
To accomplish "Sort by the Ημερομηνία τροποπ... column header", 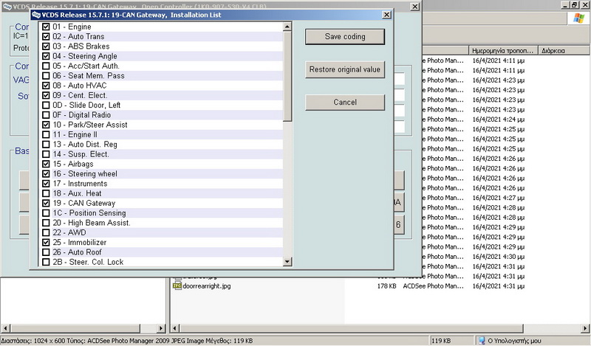I will tap(504, 50).
